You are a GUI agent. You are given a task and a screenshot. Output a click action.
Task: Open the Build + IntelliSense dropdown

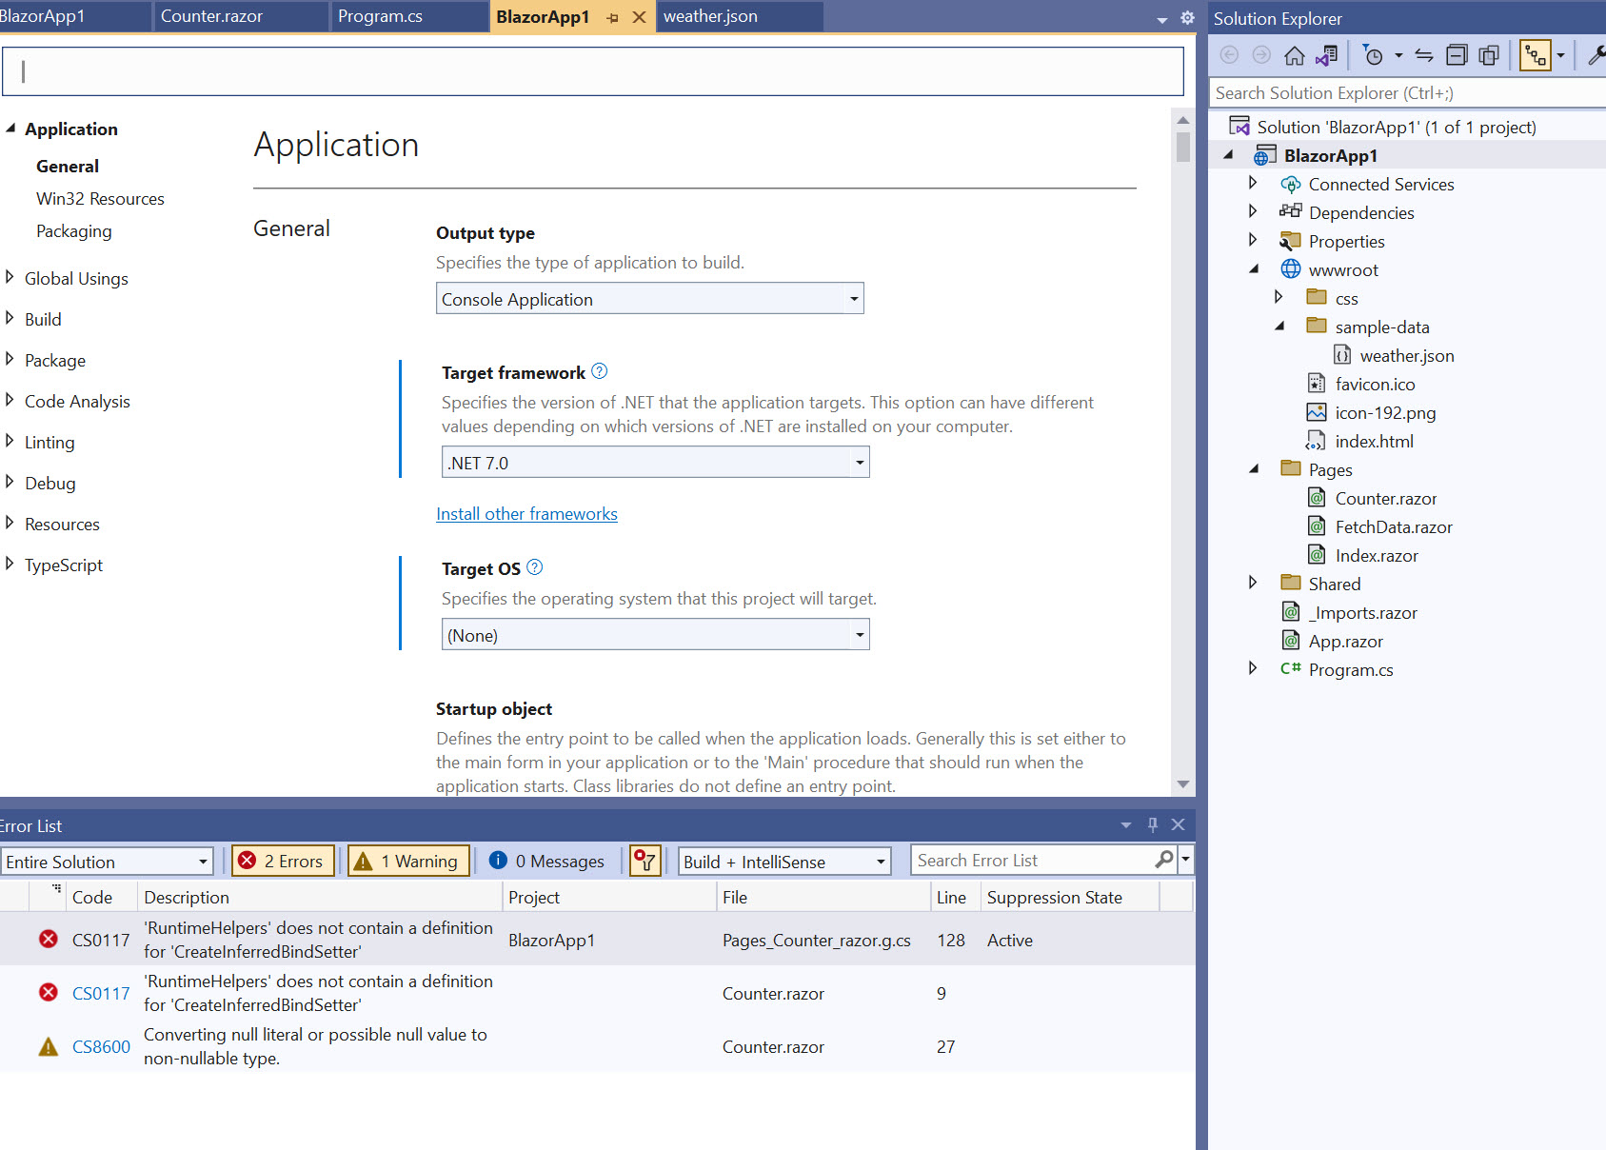tap(784, 862)
